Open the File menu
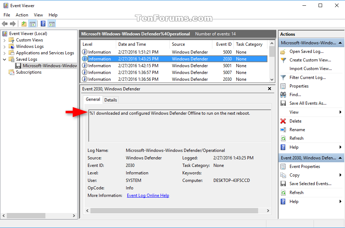 click(7, 15)
